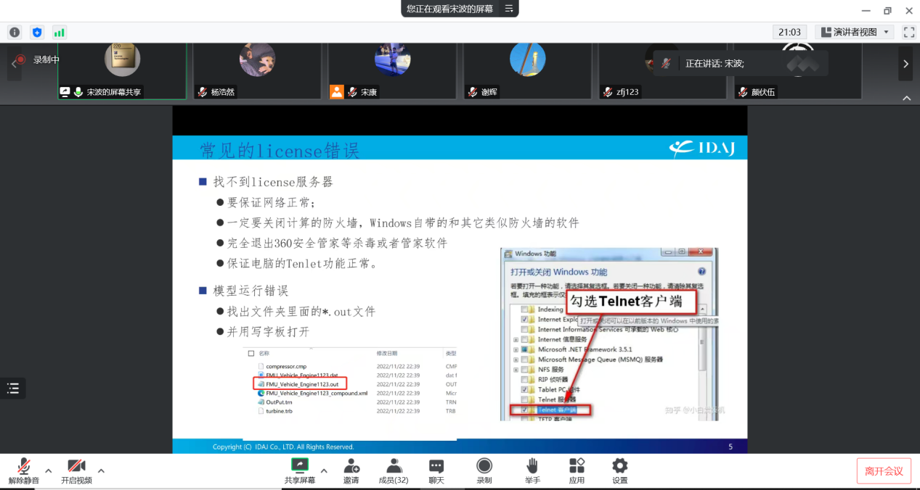Start sharing with 共享屏幕 button
The height and width of the screenshot is (490, 920).
tap(299, 470)
